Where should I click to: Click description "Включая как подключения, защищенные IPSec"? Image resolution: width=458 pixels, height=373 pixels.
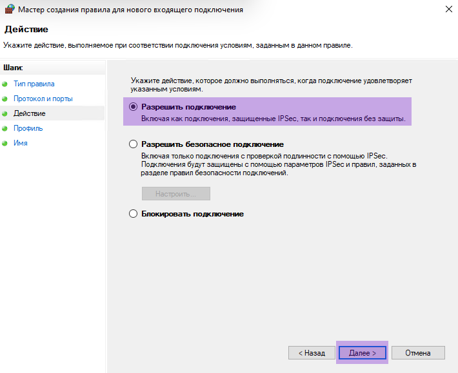point(274,119)
